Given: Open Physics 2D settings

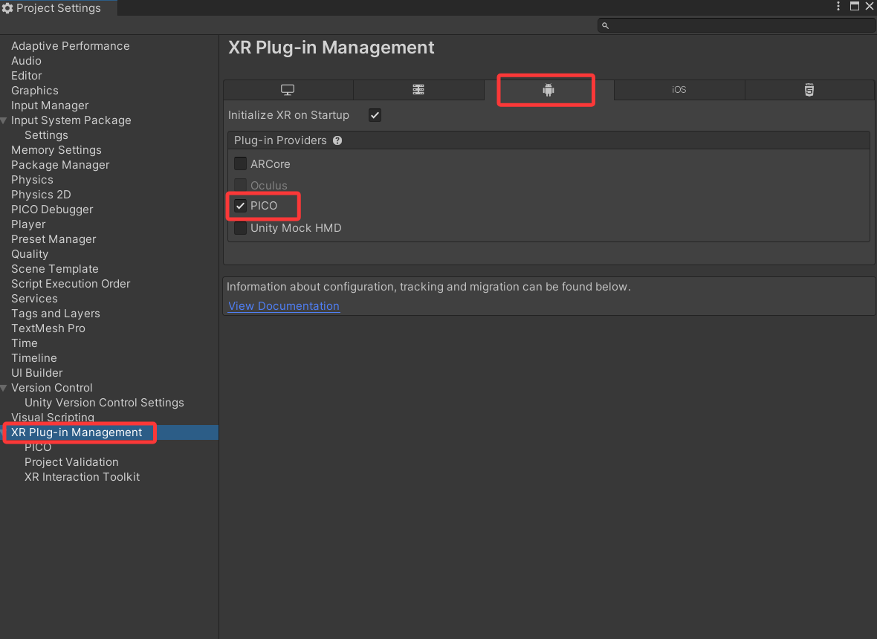Looking at the screenshot, I should tap(41, 195).
